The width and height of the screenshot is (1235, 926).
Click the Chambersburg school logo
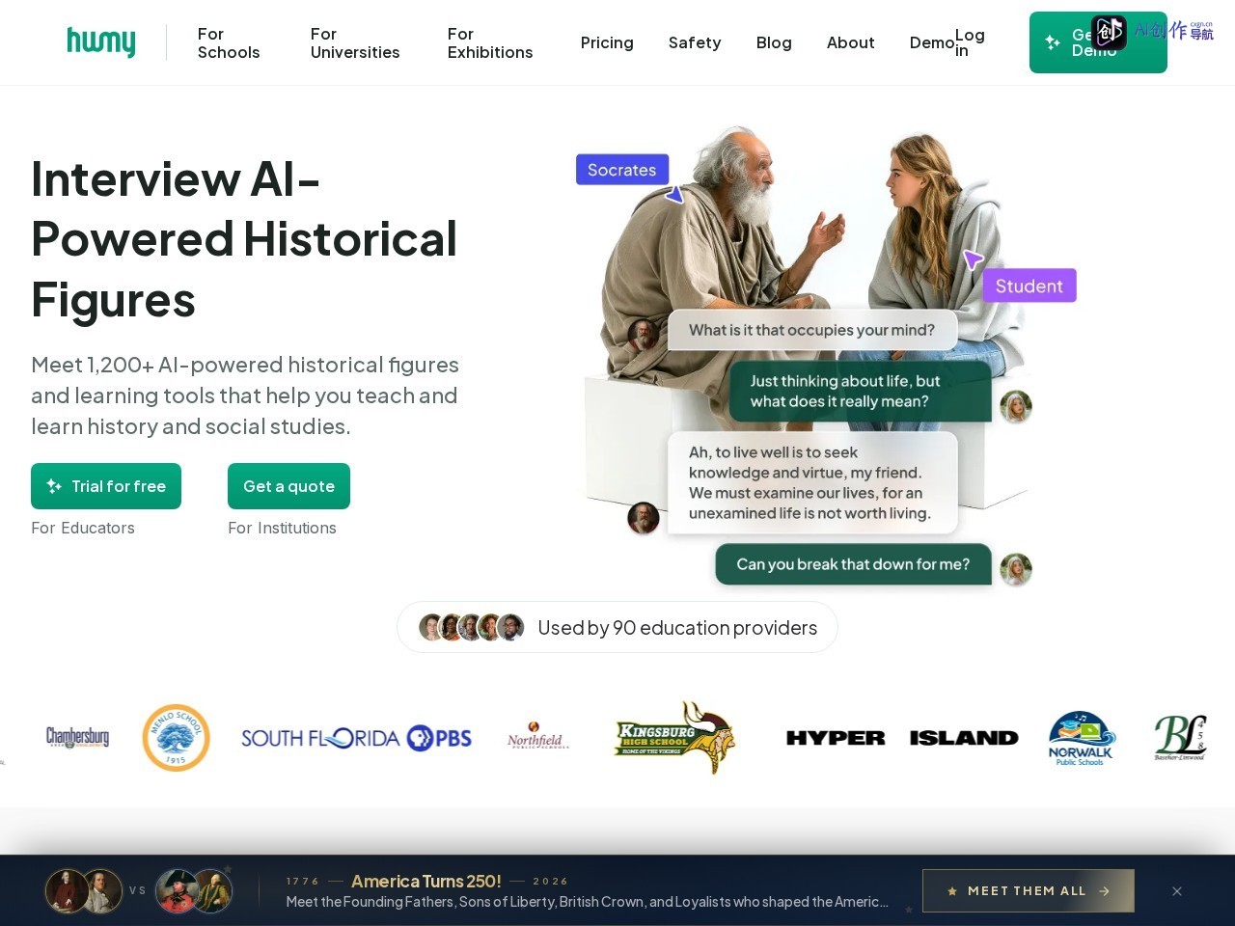(77, 738)
